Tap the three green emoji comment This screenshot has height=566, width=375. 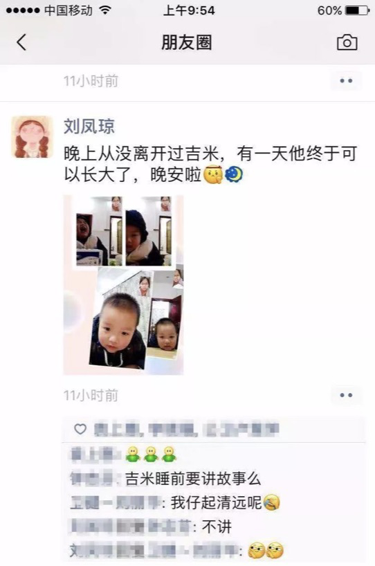(123, 454)
